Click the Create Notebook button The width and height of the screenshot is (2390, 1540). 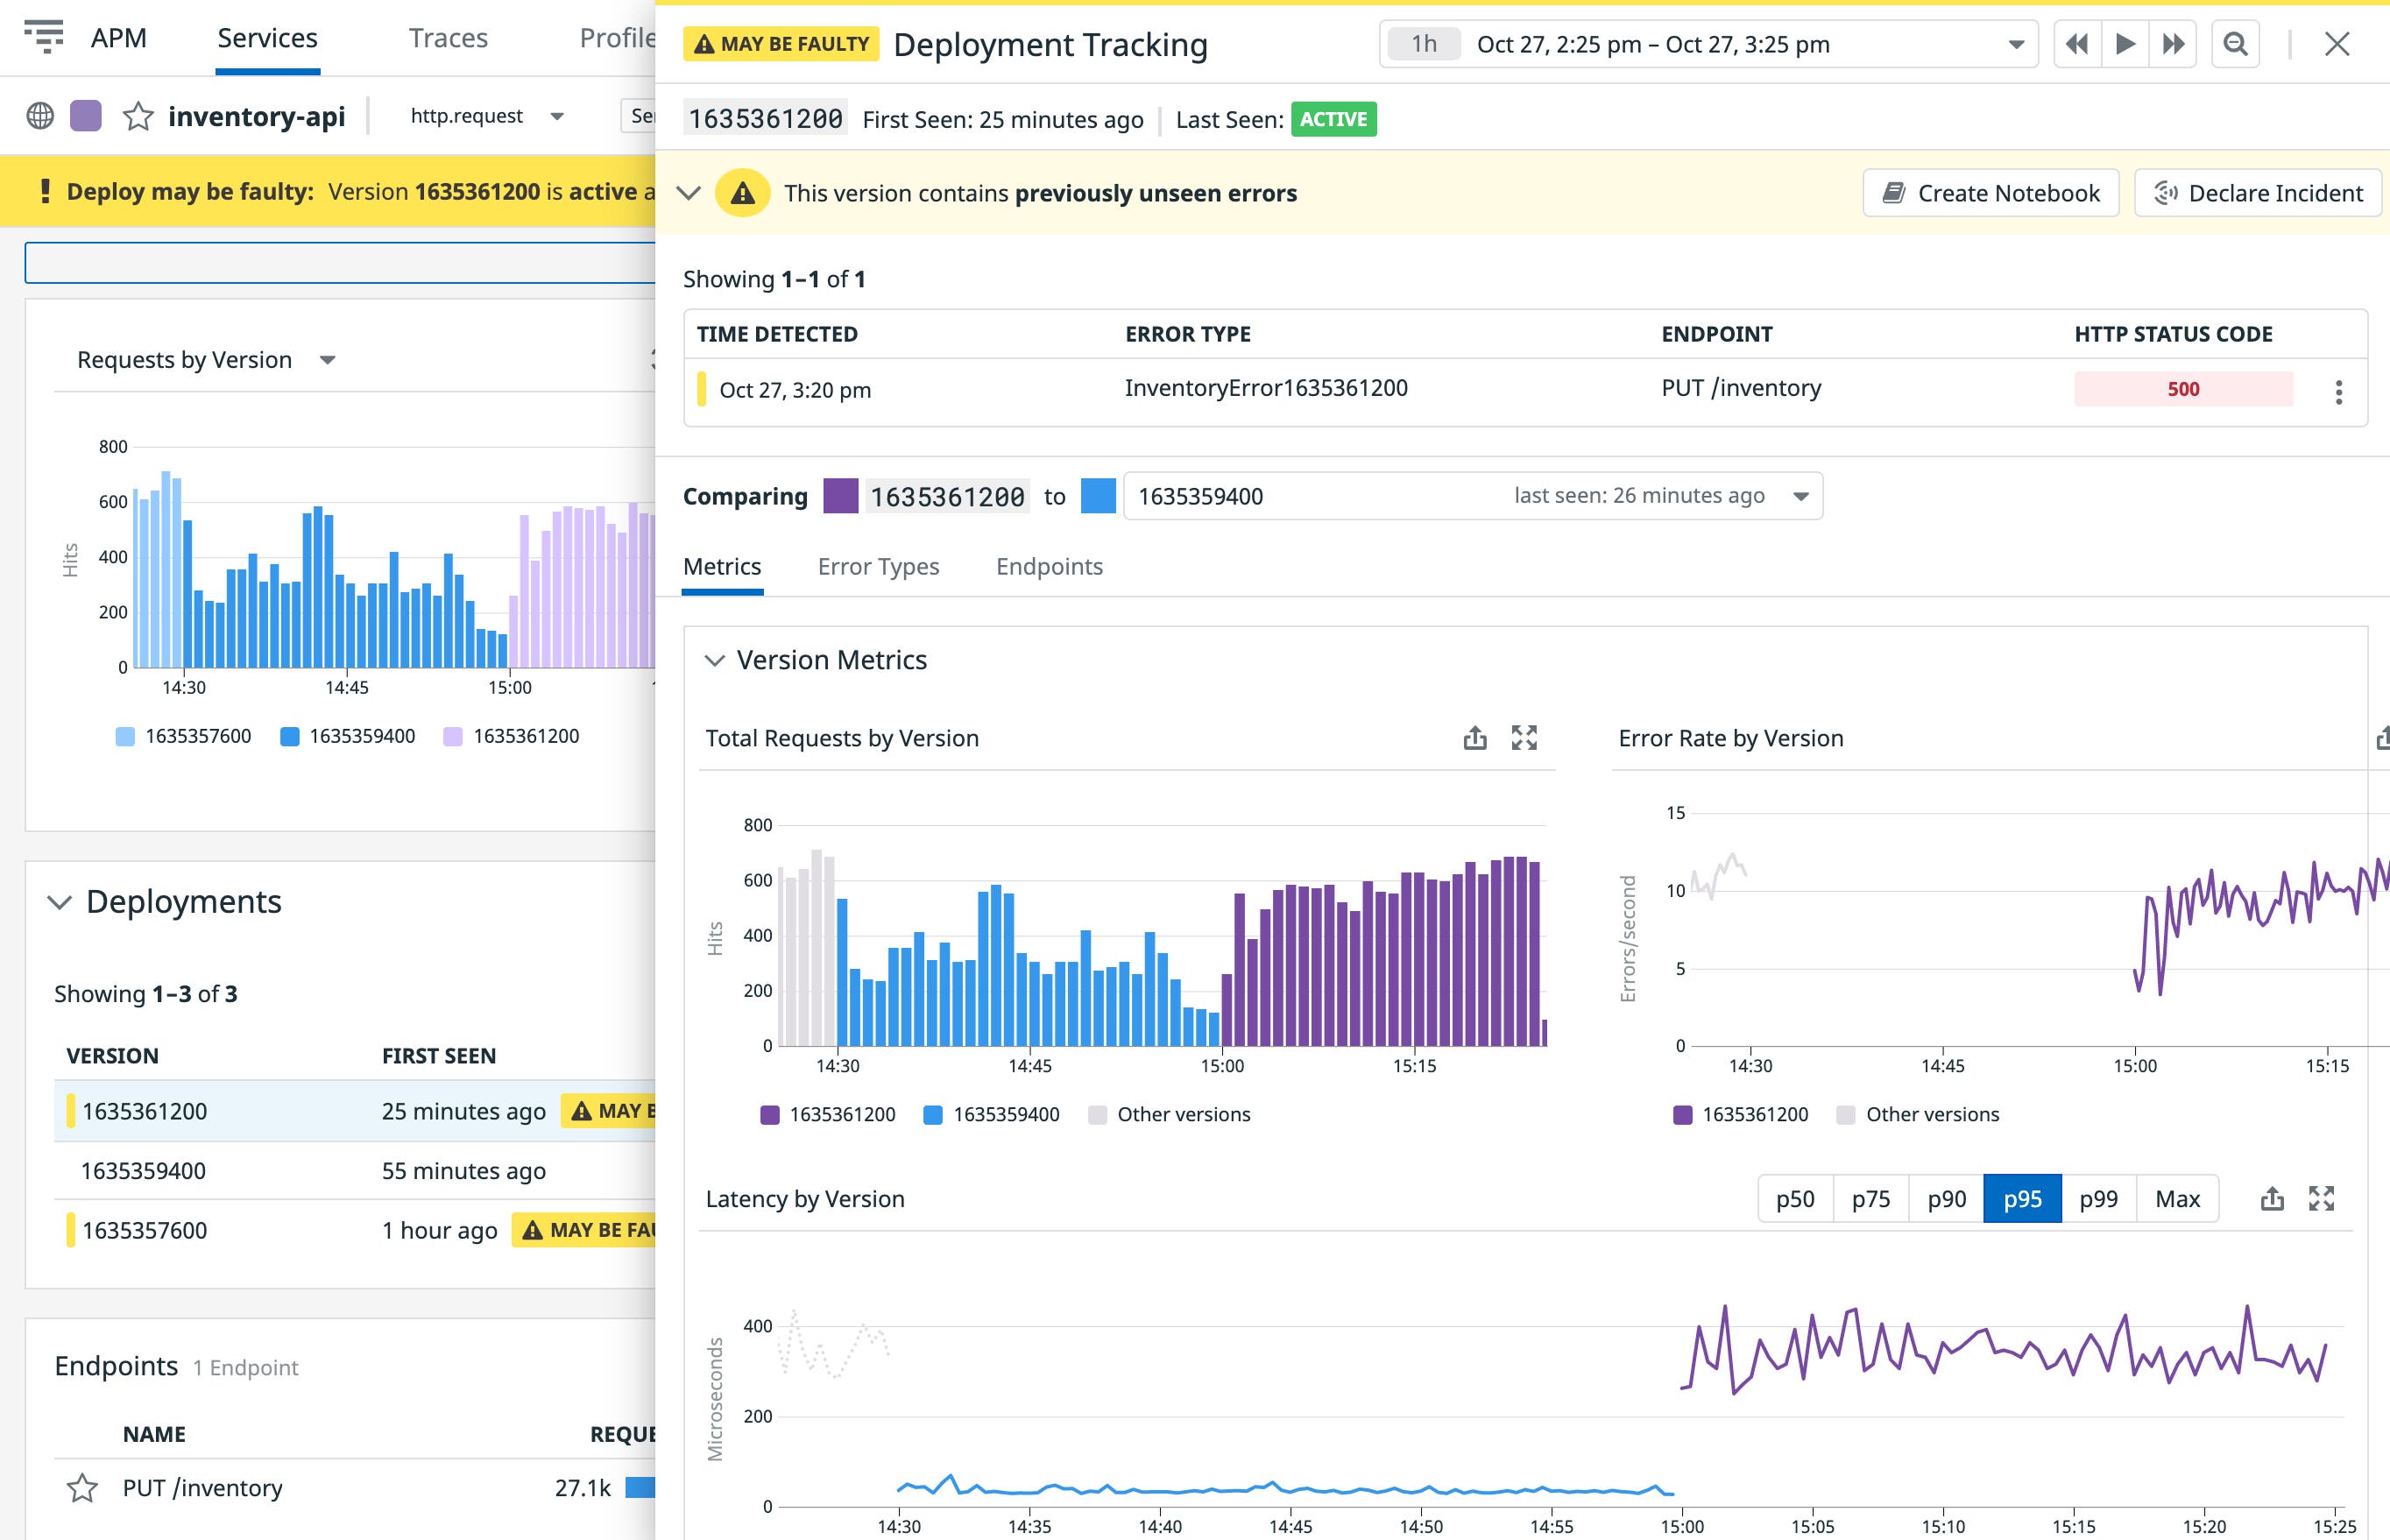click(1990, 192)
